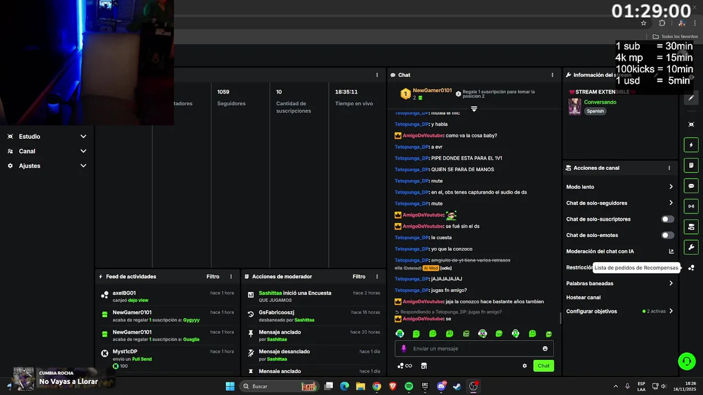Open Feed de actividades three-dot menu
The image size is (703, 395).
(x=231, y=276)
